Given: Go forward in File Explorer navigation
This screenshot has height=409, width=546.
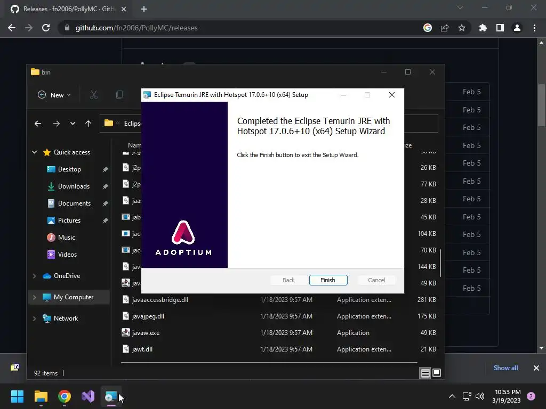Looking at the screenshot, I should click(56, 124).
